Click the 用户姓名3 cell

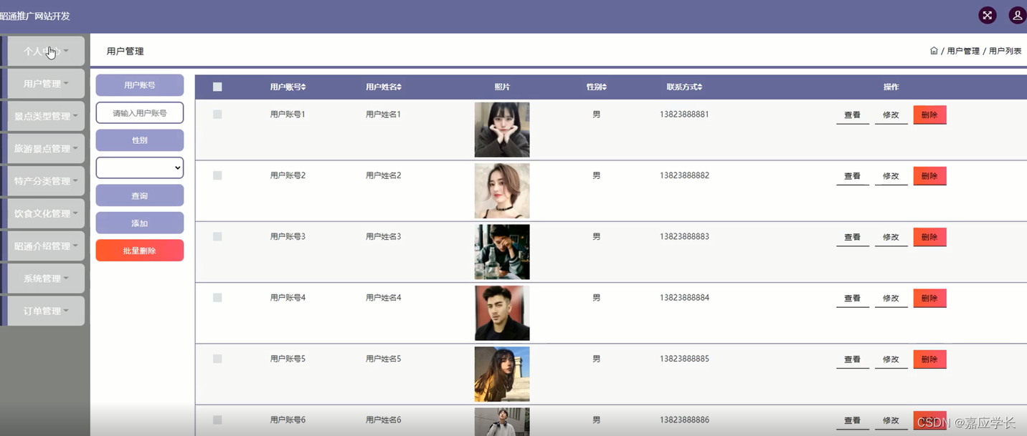click(383, 236)
